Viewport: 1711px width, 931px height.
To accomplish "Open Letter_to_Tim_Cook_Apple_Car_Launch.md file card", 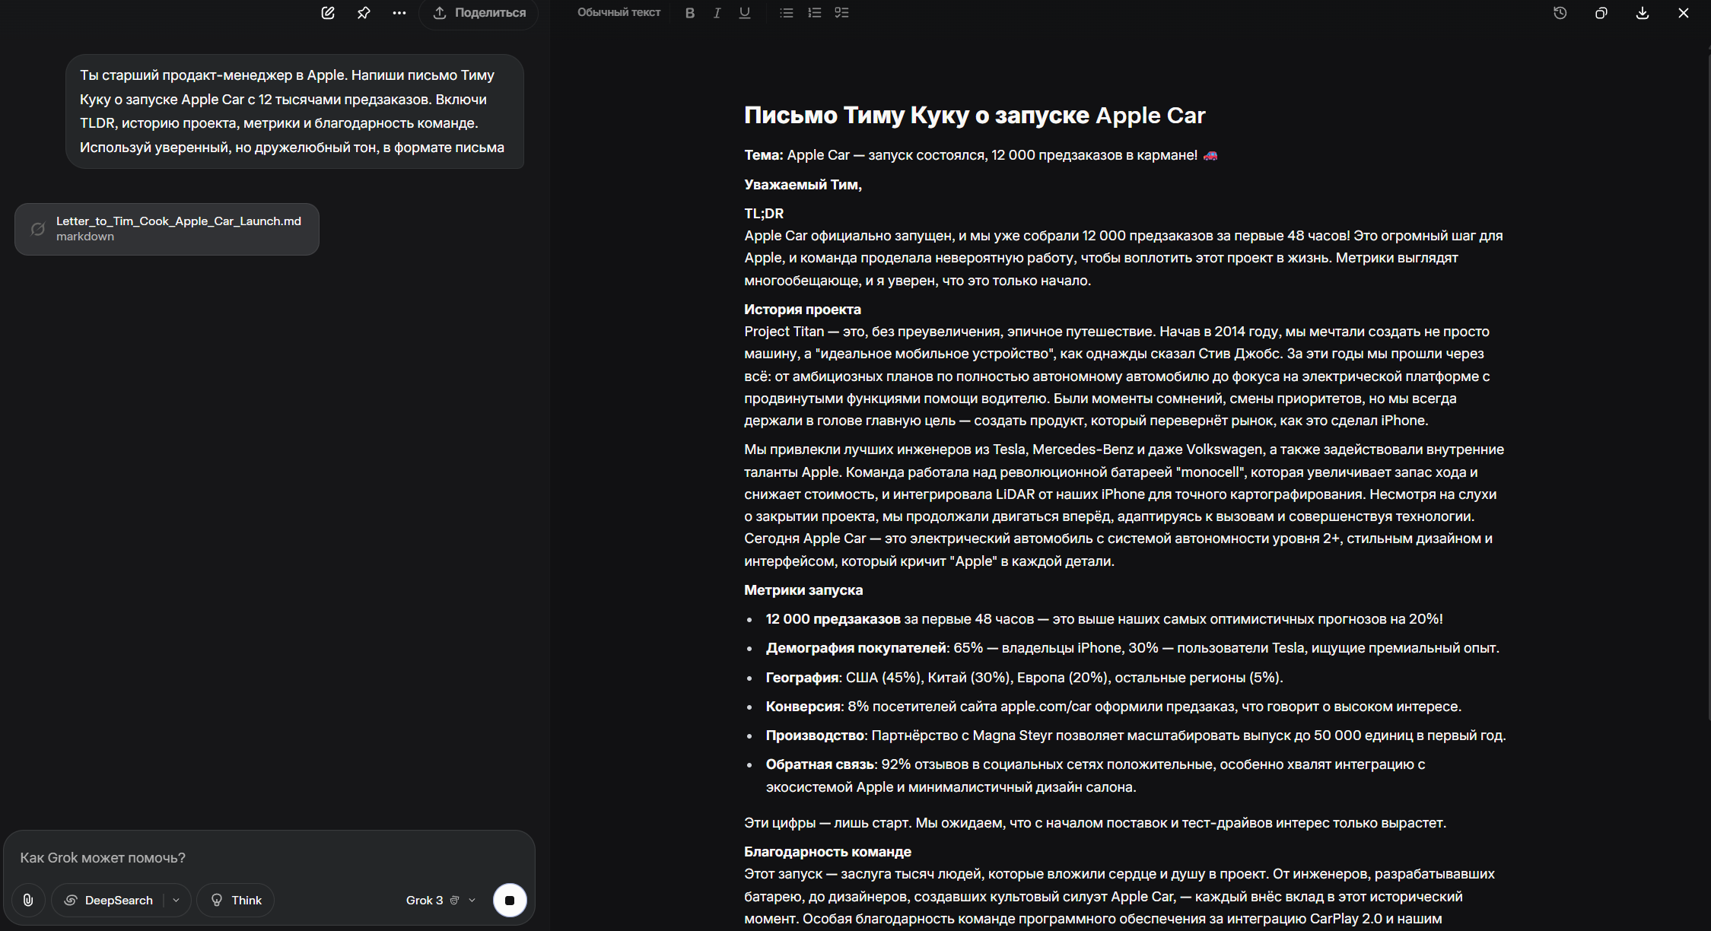I will click(167, 229).
